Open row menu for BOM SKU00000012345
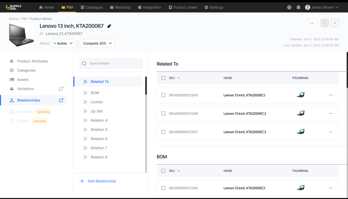This screenshot has height=199, width=348. (331, 188)
